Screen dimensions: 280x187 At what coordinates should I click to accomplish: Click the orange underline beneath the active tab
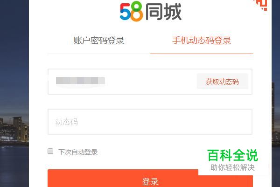click(x=202, y=54)
